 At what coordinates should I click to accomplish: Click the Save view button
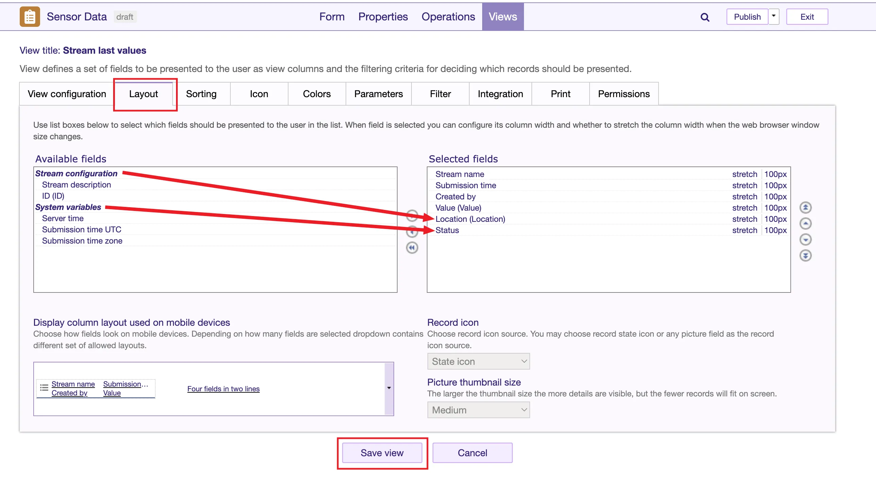point(382,453)
